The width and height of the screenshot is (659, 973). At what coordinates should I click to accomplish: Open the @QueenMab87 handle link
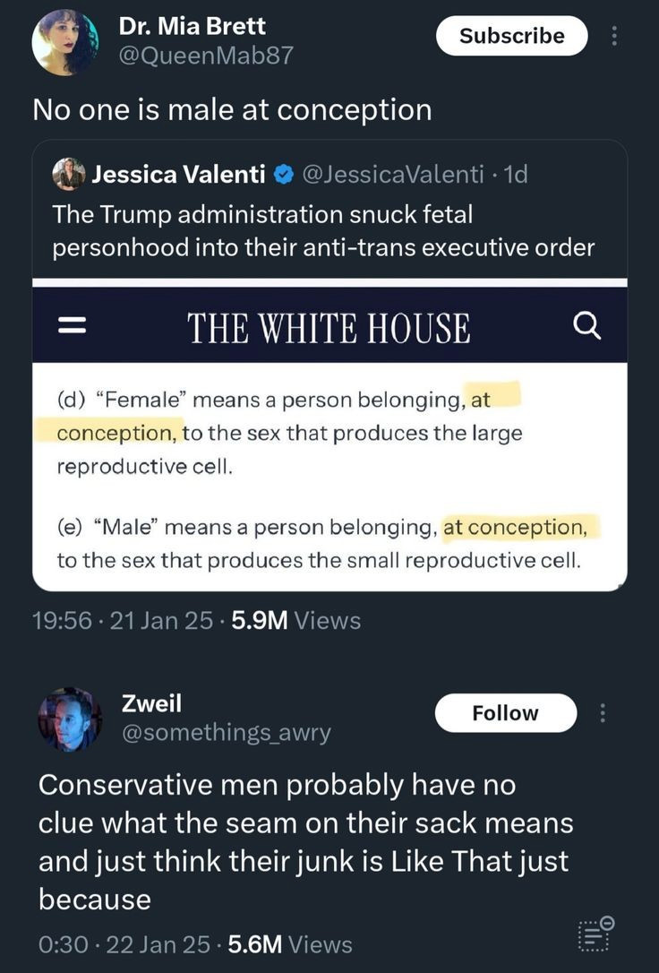coord(205,56)
